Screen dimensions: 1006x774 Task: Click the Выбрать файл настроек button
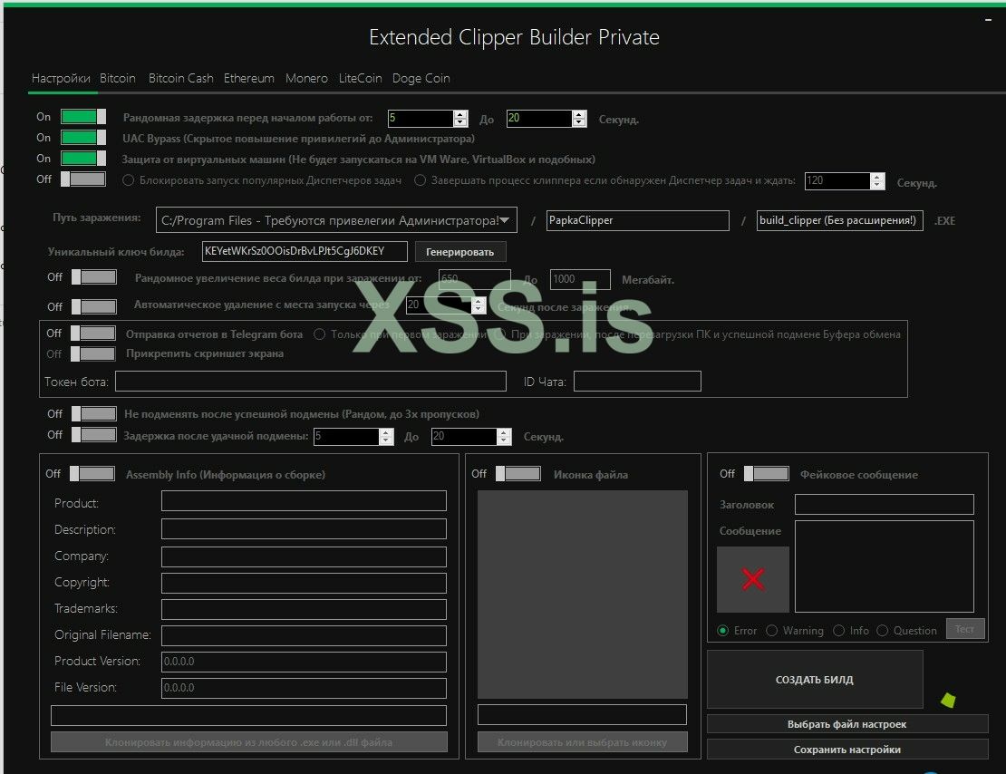click(847, 724)
